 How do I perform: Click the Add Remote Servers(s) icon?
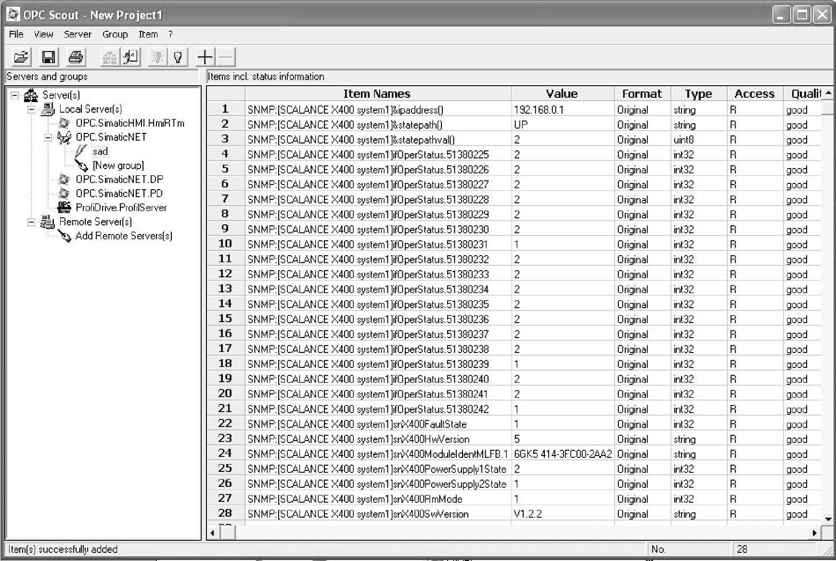[x=64, y=236]
